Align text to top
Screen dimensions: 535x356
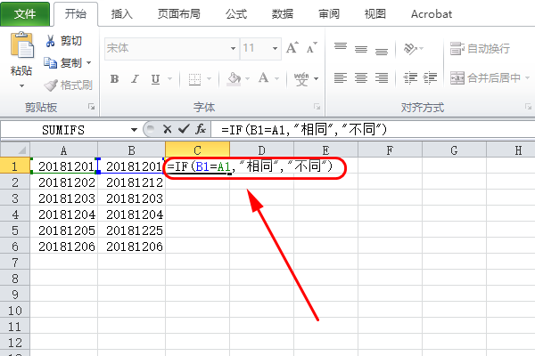pyautogui.click(x=341, y=48)
